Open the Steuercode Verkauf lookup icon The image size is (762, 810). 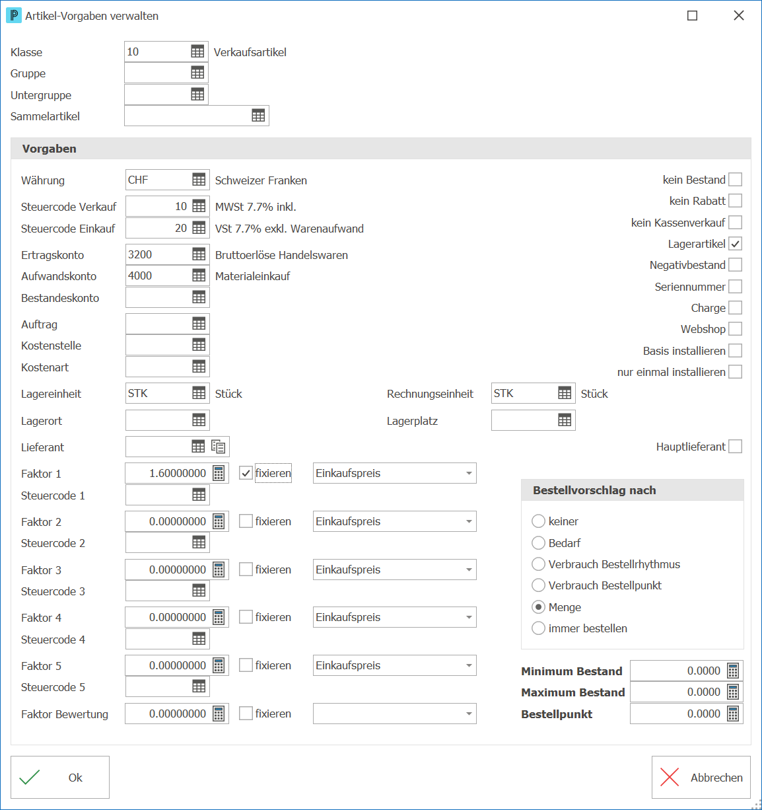199,206
